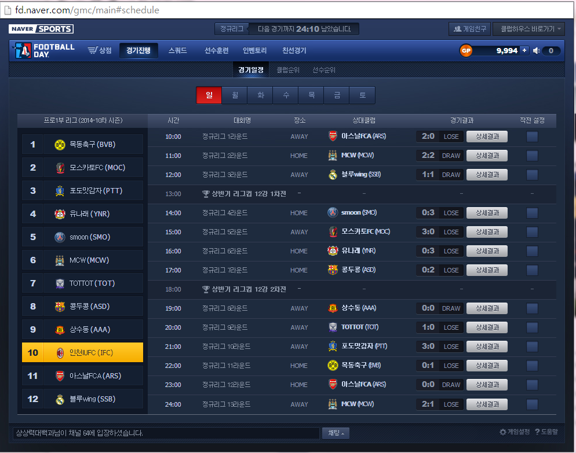
Task: Add GP with the plus button
Action: (x=524, y=50)
